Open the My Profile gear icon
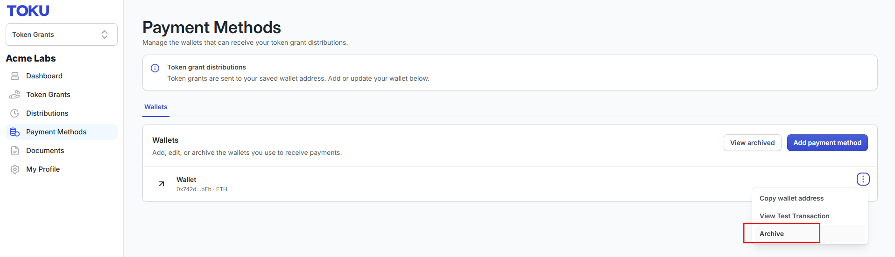The height and width of the screenshot is (257, 895). 15,169
